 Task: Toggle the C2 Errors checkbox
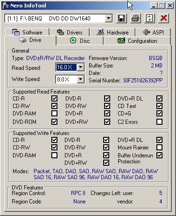point(159,121)
